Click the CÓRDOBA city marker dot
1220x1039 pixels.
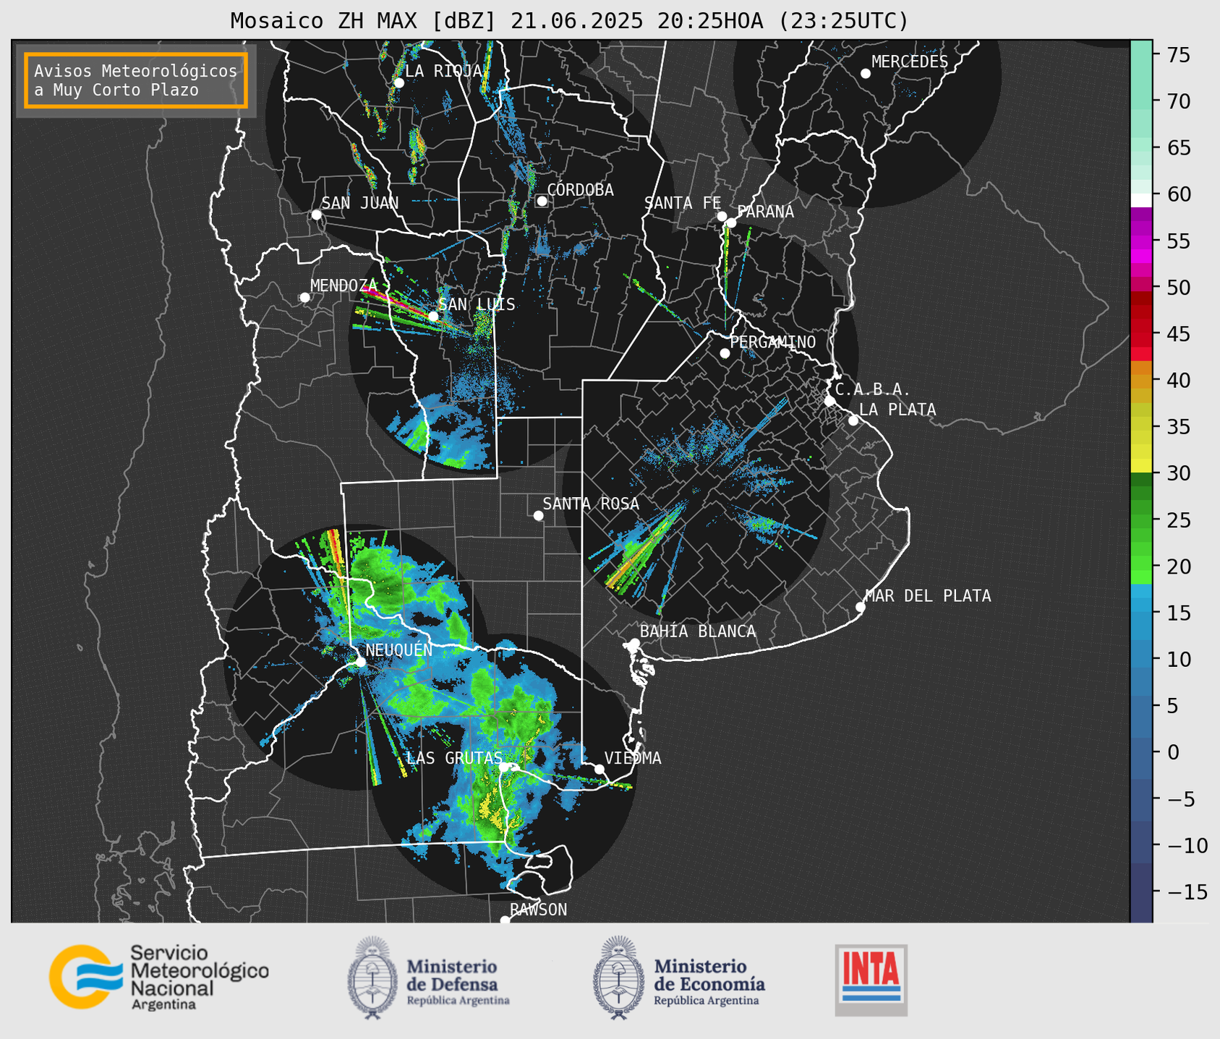pyautogui.click(x=542, y=201)
